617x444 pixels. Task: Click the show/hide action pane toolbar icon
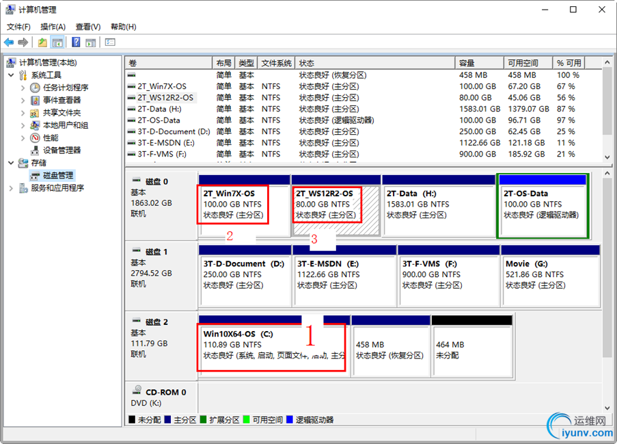click(90, 42)
